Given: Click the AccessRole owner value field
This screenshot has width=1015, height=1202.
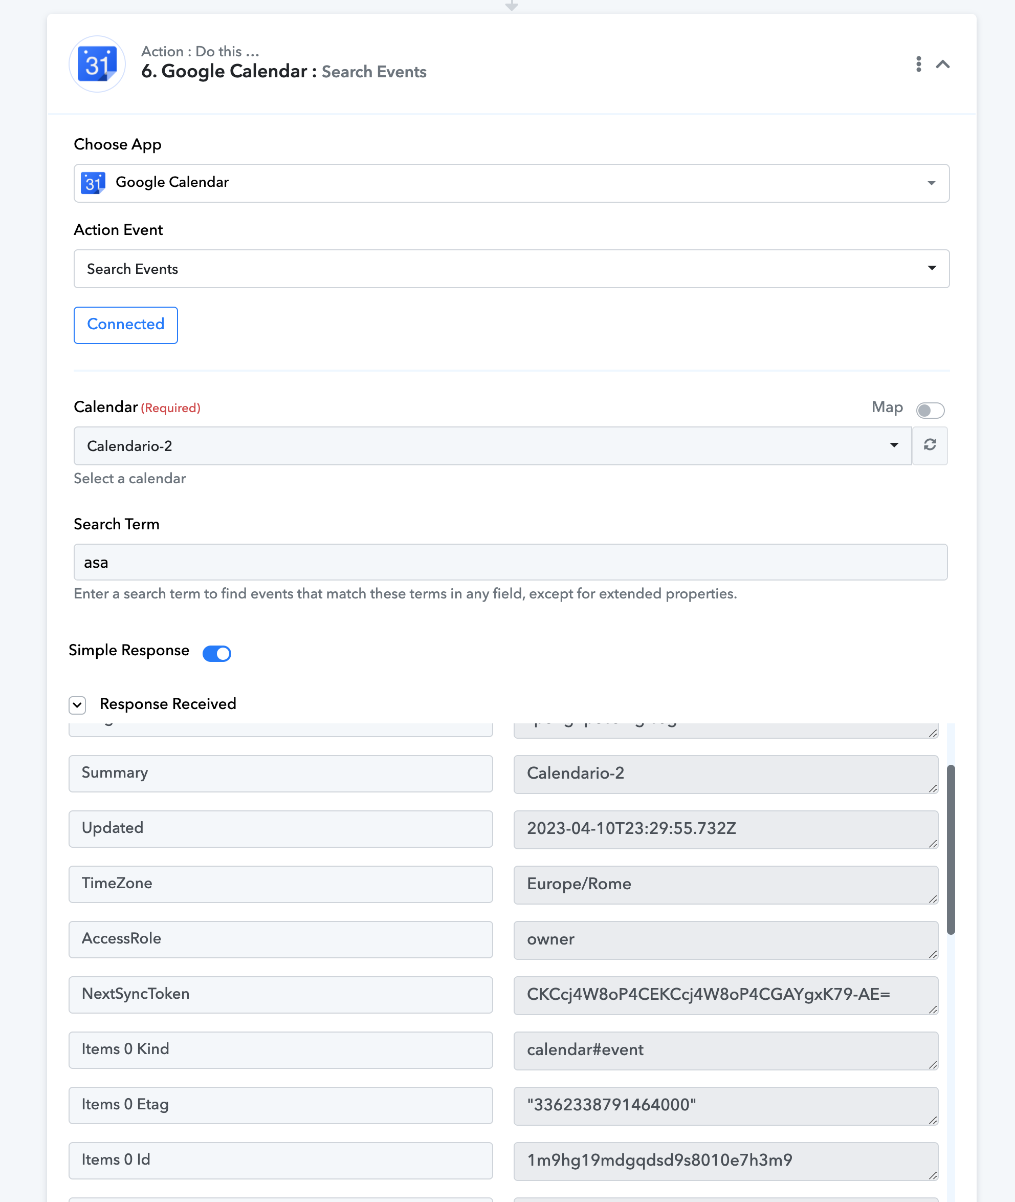Looking at the screenshot, I should click(725, 939).
